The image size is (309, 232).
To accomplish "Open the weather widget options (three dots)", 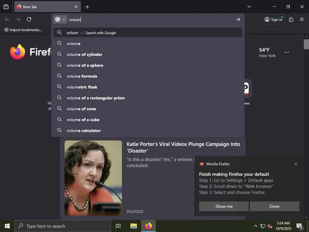I will click(287, 52).
